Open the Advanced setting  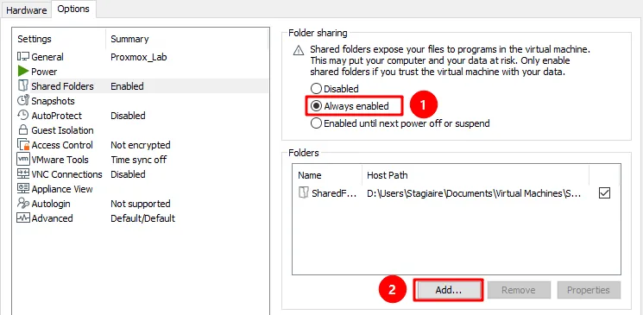point(52,218)
